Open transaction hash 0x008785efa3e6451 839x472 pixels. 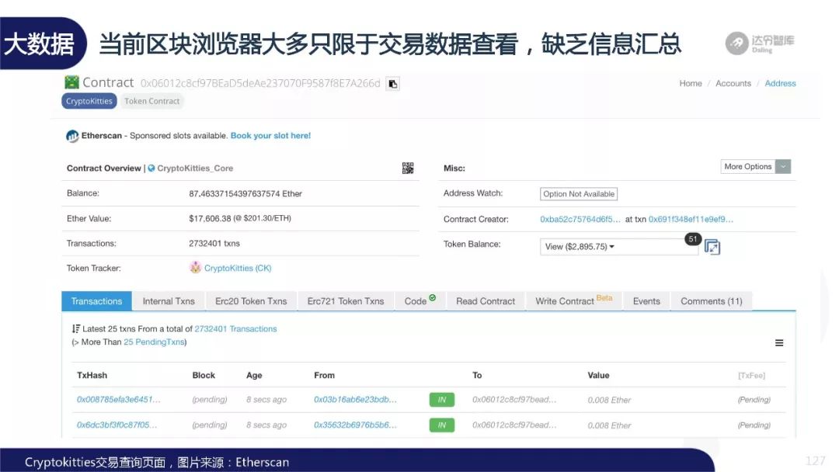pos(118,399)
